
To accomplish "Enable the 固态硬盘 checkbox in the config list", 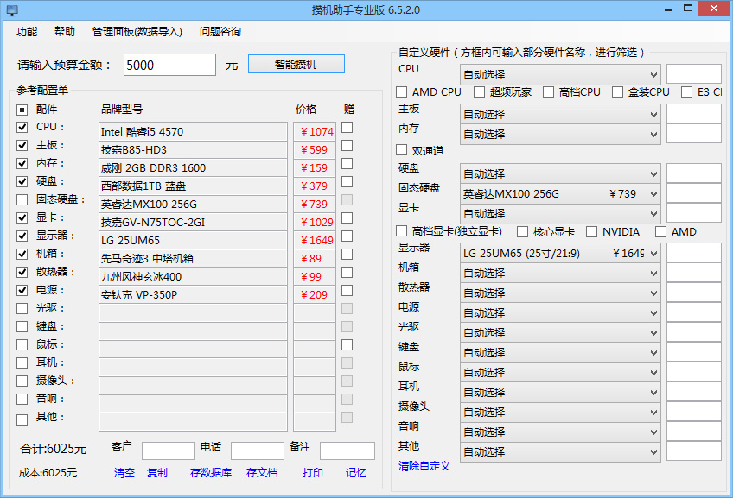I will (22, 200).
